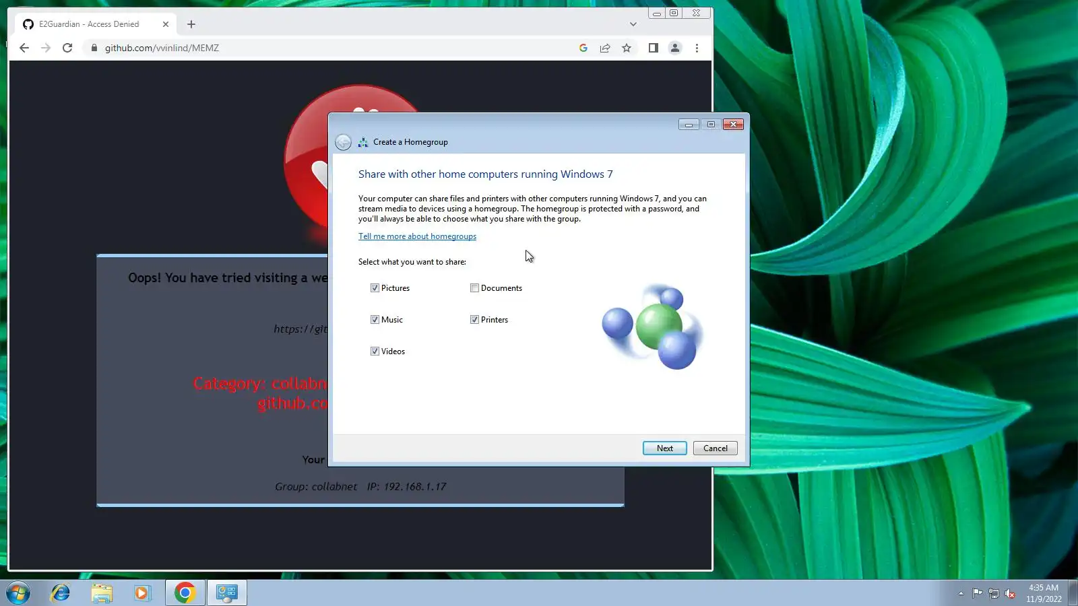This screenshot has width=1078, height=606.
Task: Minimize the Create a Homegroup dialog
Action: click(689, 125)
